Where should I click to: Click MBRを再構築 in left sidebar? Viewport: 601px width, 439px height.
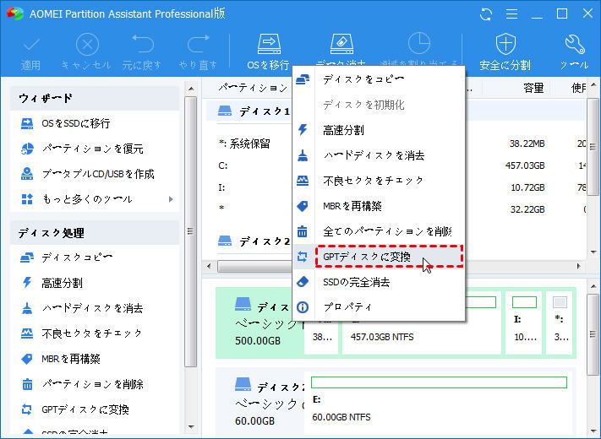click(x=71, y=359)
